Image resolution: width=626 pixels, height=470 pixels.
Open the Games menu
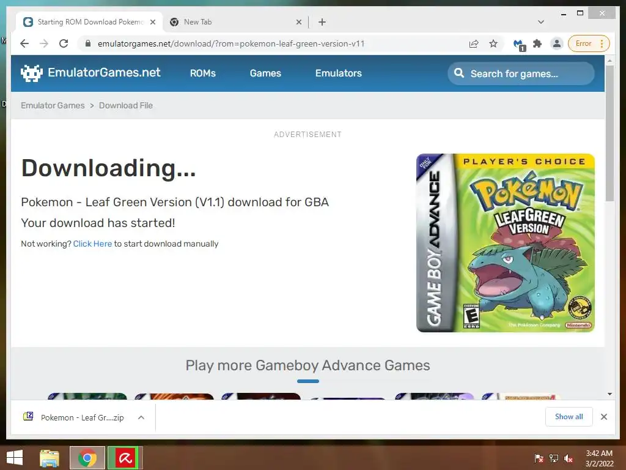(265, 73)
